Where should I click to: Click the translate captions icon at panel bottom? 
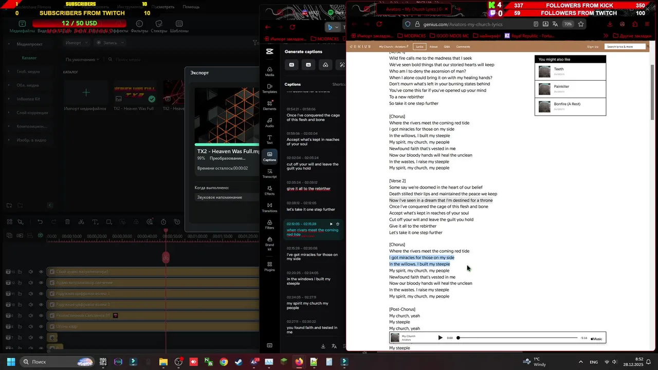[x=334, y=346]
